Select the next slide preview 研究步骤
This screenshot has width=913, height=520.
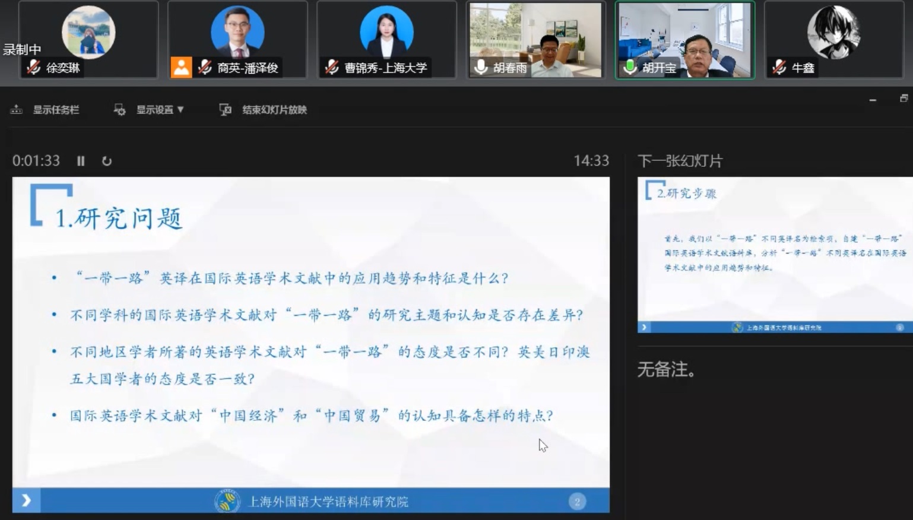pos(775,254)
